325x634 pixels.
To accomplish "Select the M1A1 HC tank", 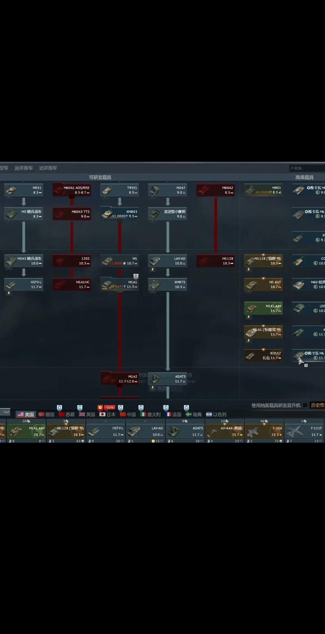I will tap(71, 284).
